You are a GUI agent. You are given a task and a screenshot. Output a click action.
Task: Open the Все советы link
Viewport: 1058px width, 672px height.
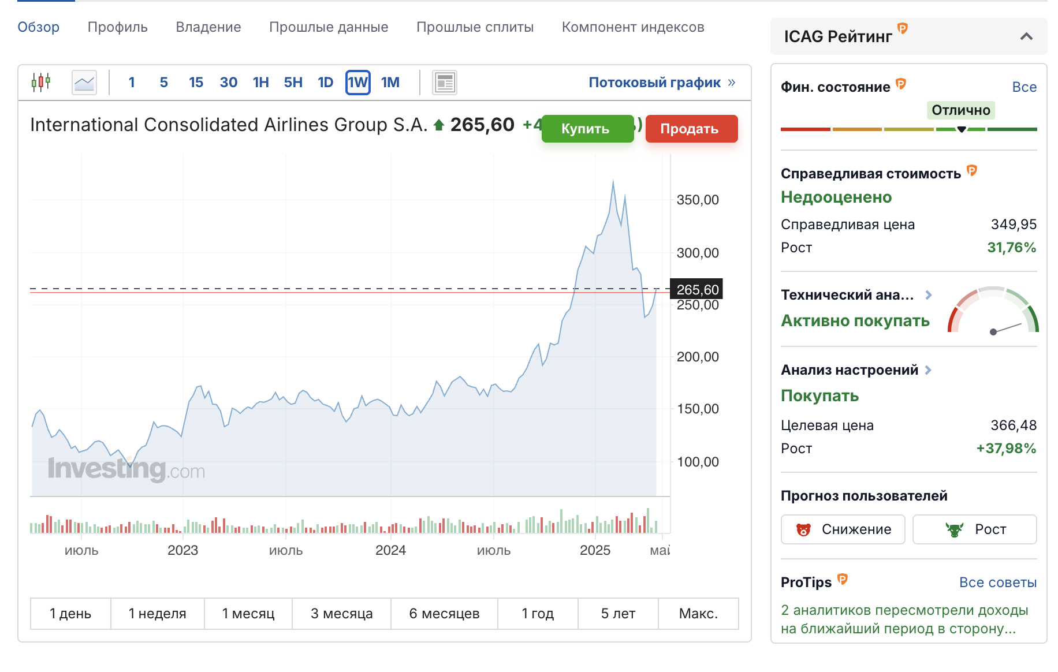tap(998, 583)
